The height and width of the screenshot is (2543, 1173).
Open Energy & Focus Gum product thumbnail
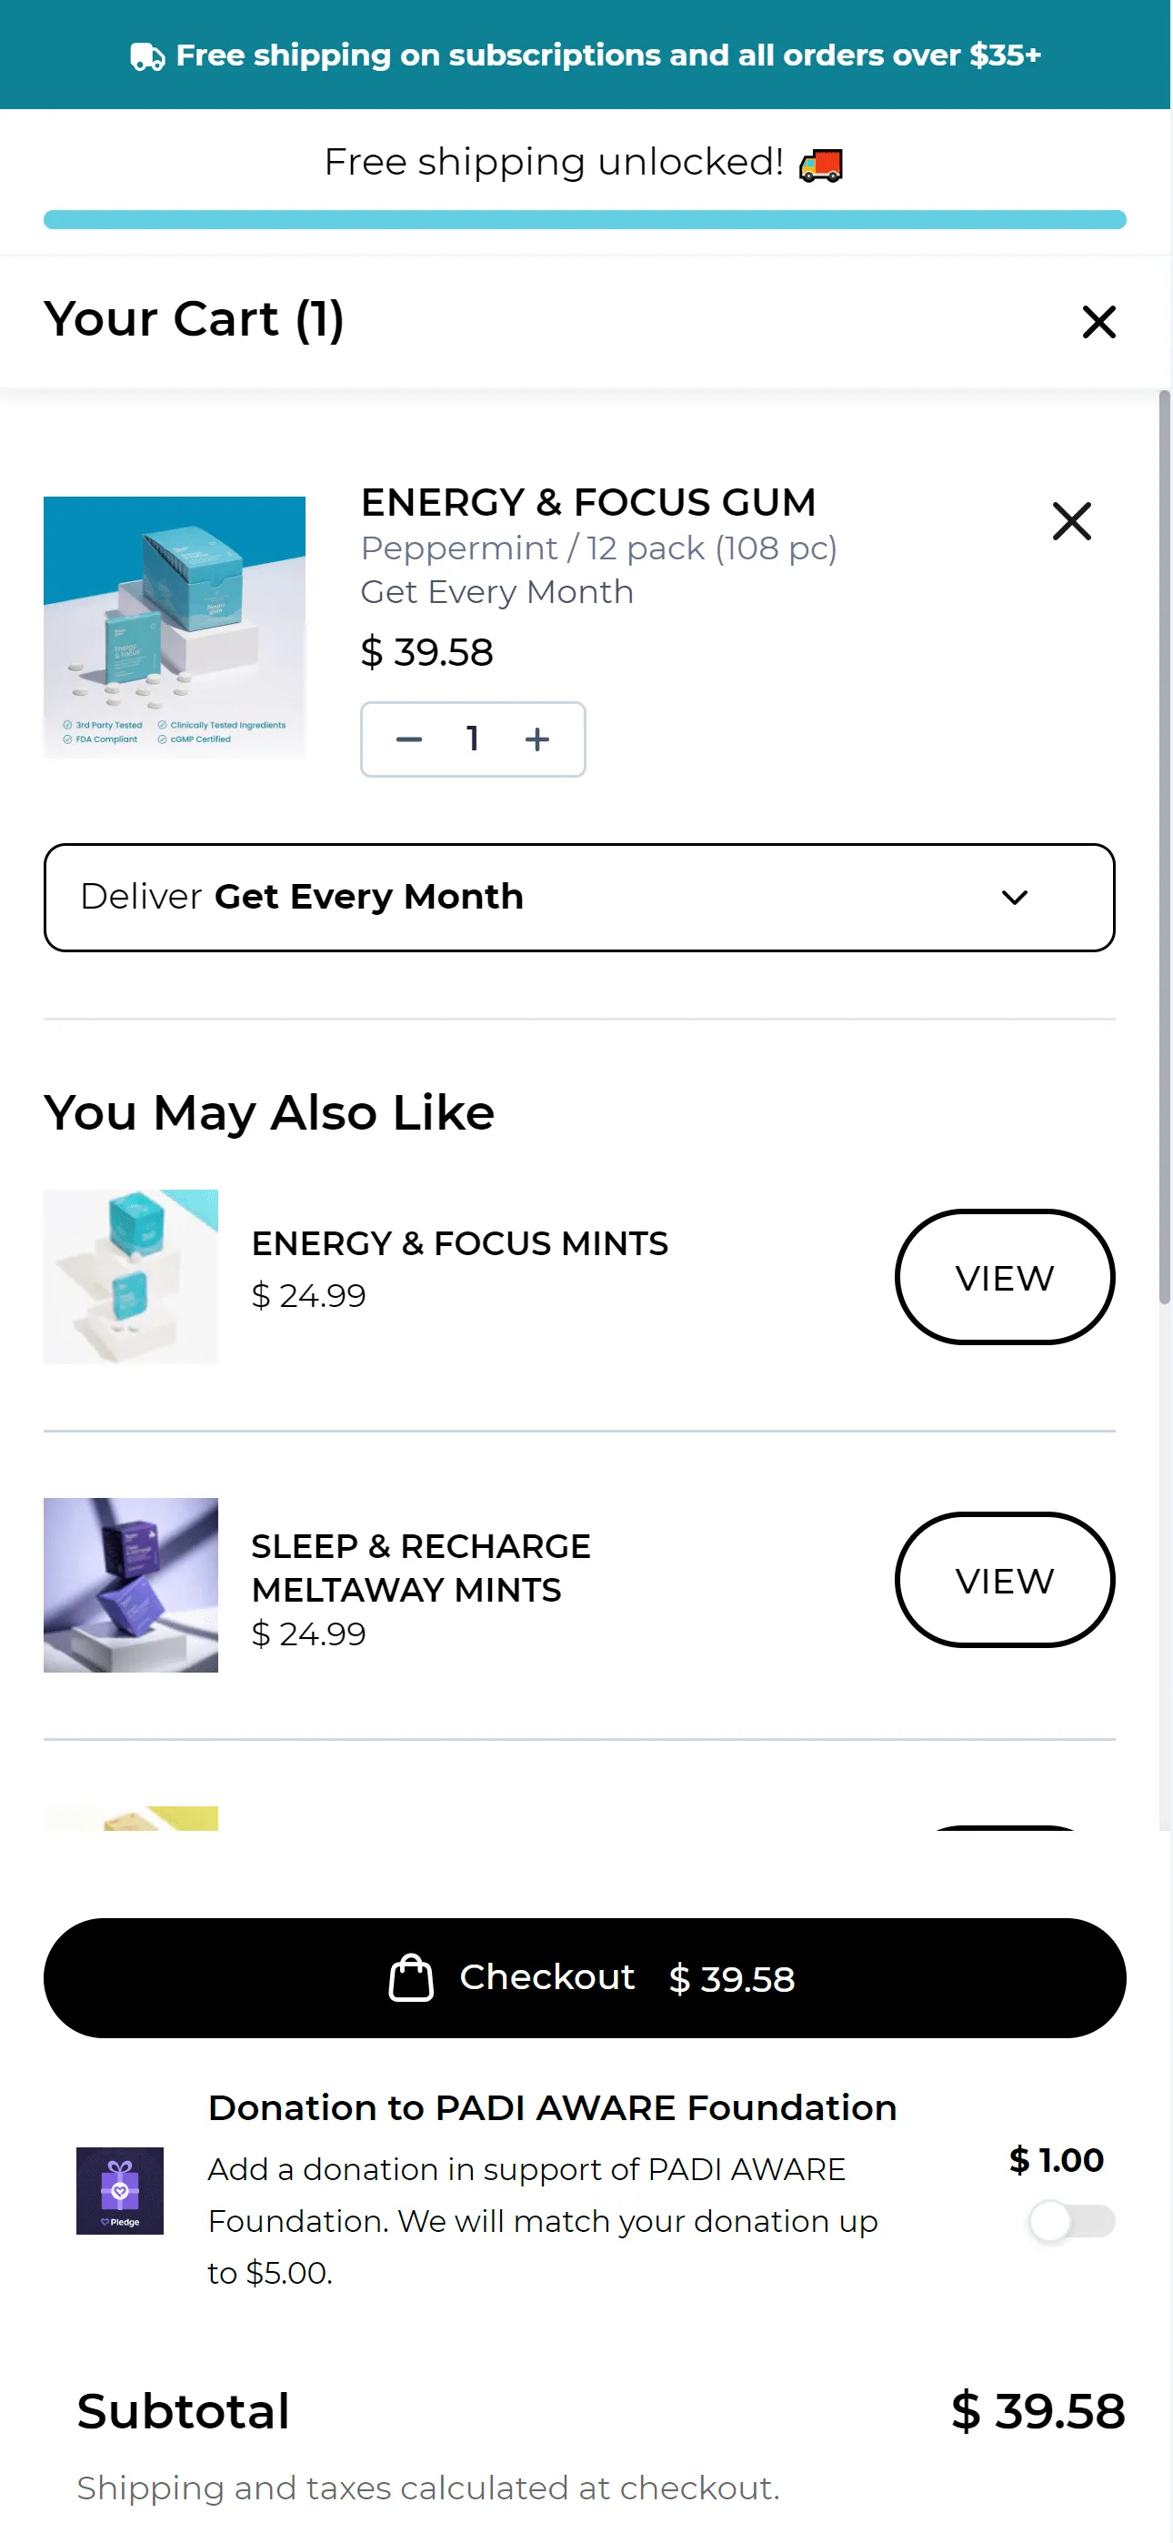(x=175, y=627)
